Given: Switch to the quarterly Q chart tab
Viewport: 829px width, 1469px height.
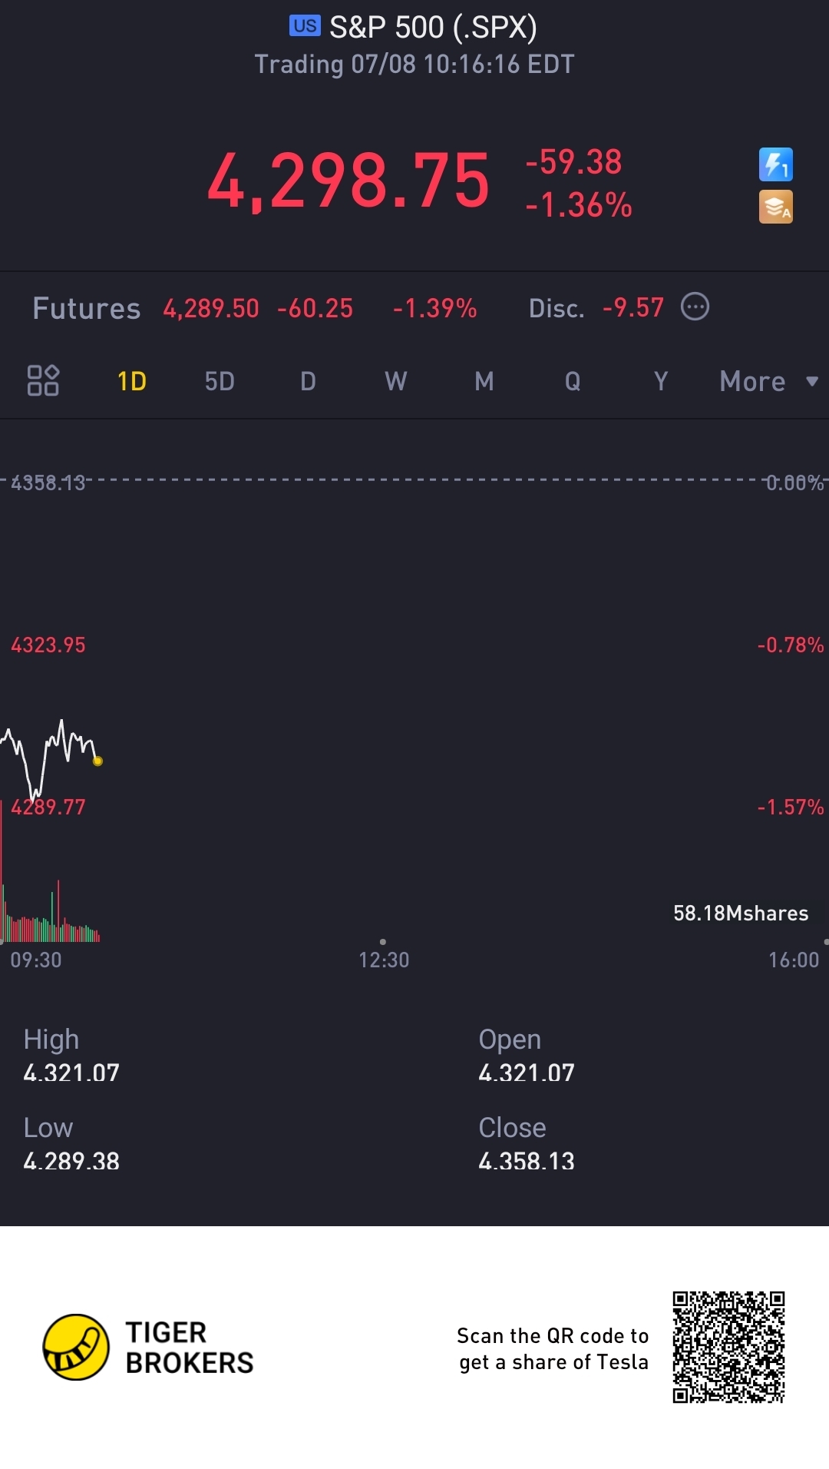Looking at the screenshot, I should coord(573,381).
